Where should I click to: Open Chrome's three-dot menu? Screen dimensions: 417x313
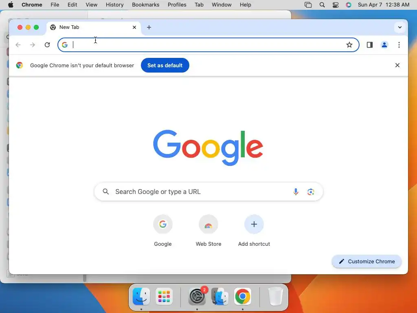399,45
